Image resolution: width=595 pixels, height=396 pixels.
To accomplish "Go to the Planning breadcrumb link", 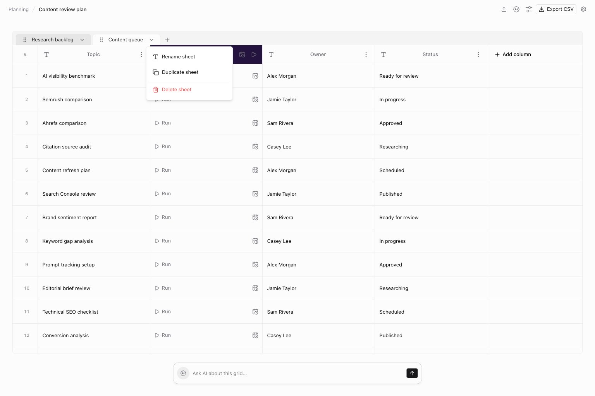I will point(19,9).
